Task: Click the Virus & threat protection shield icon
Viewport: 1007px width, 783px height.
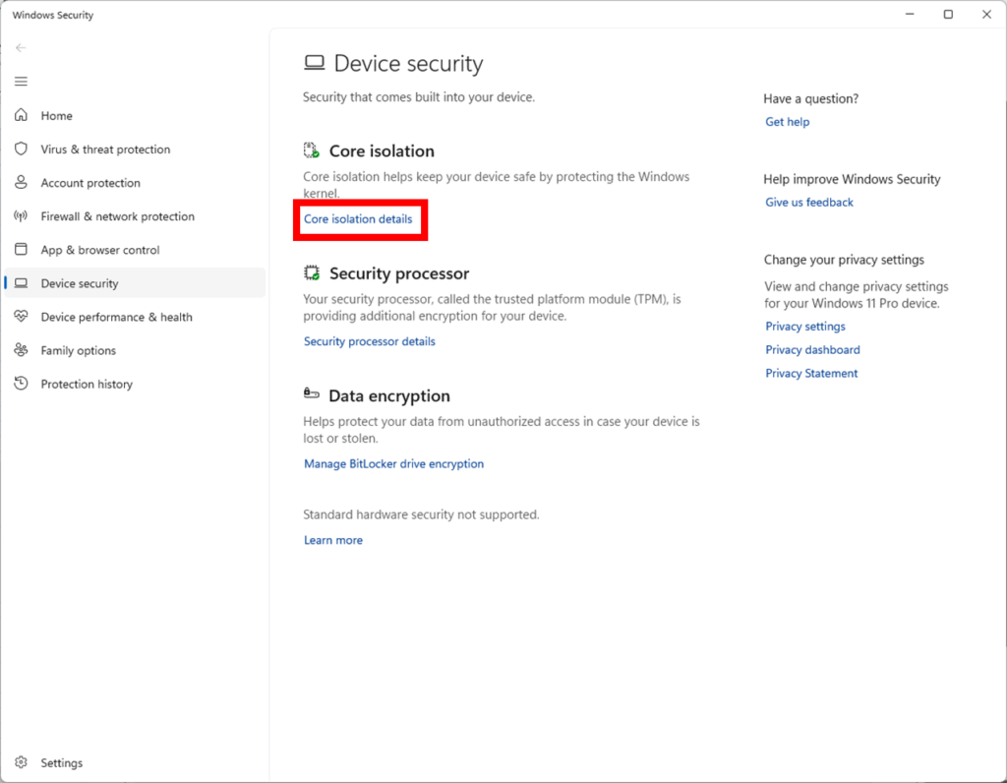Action: pyautogui.click(x=22, y=149)
